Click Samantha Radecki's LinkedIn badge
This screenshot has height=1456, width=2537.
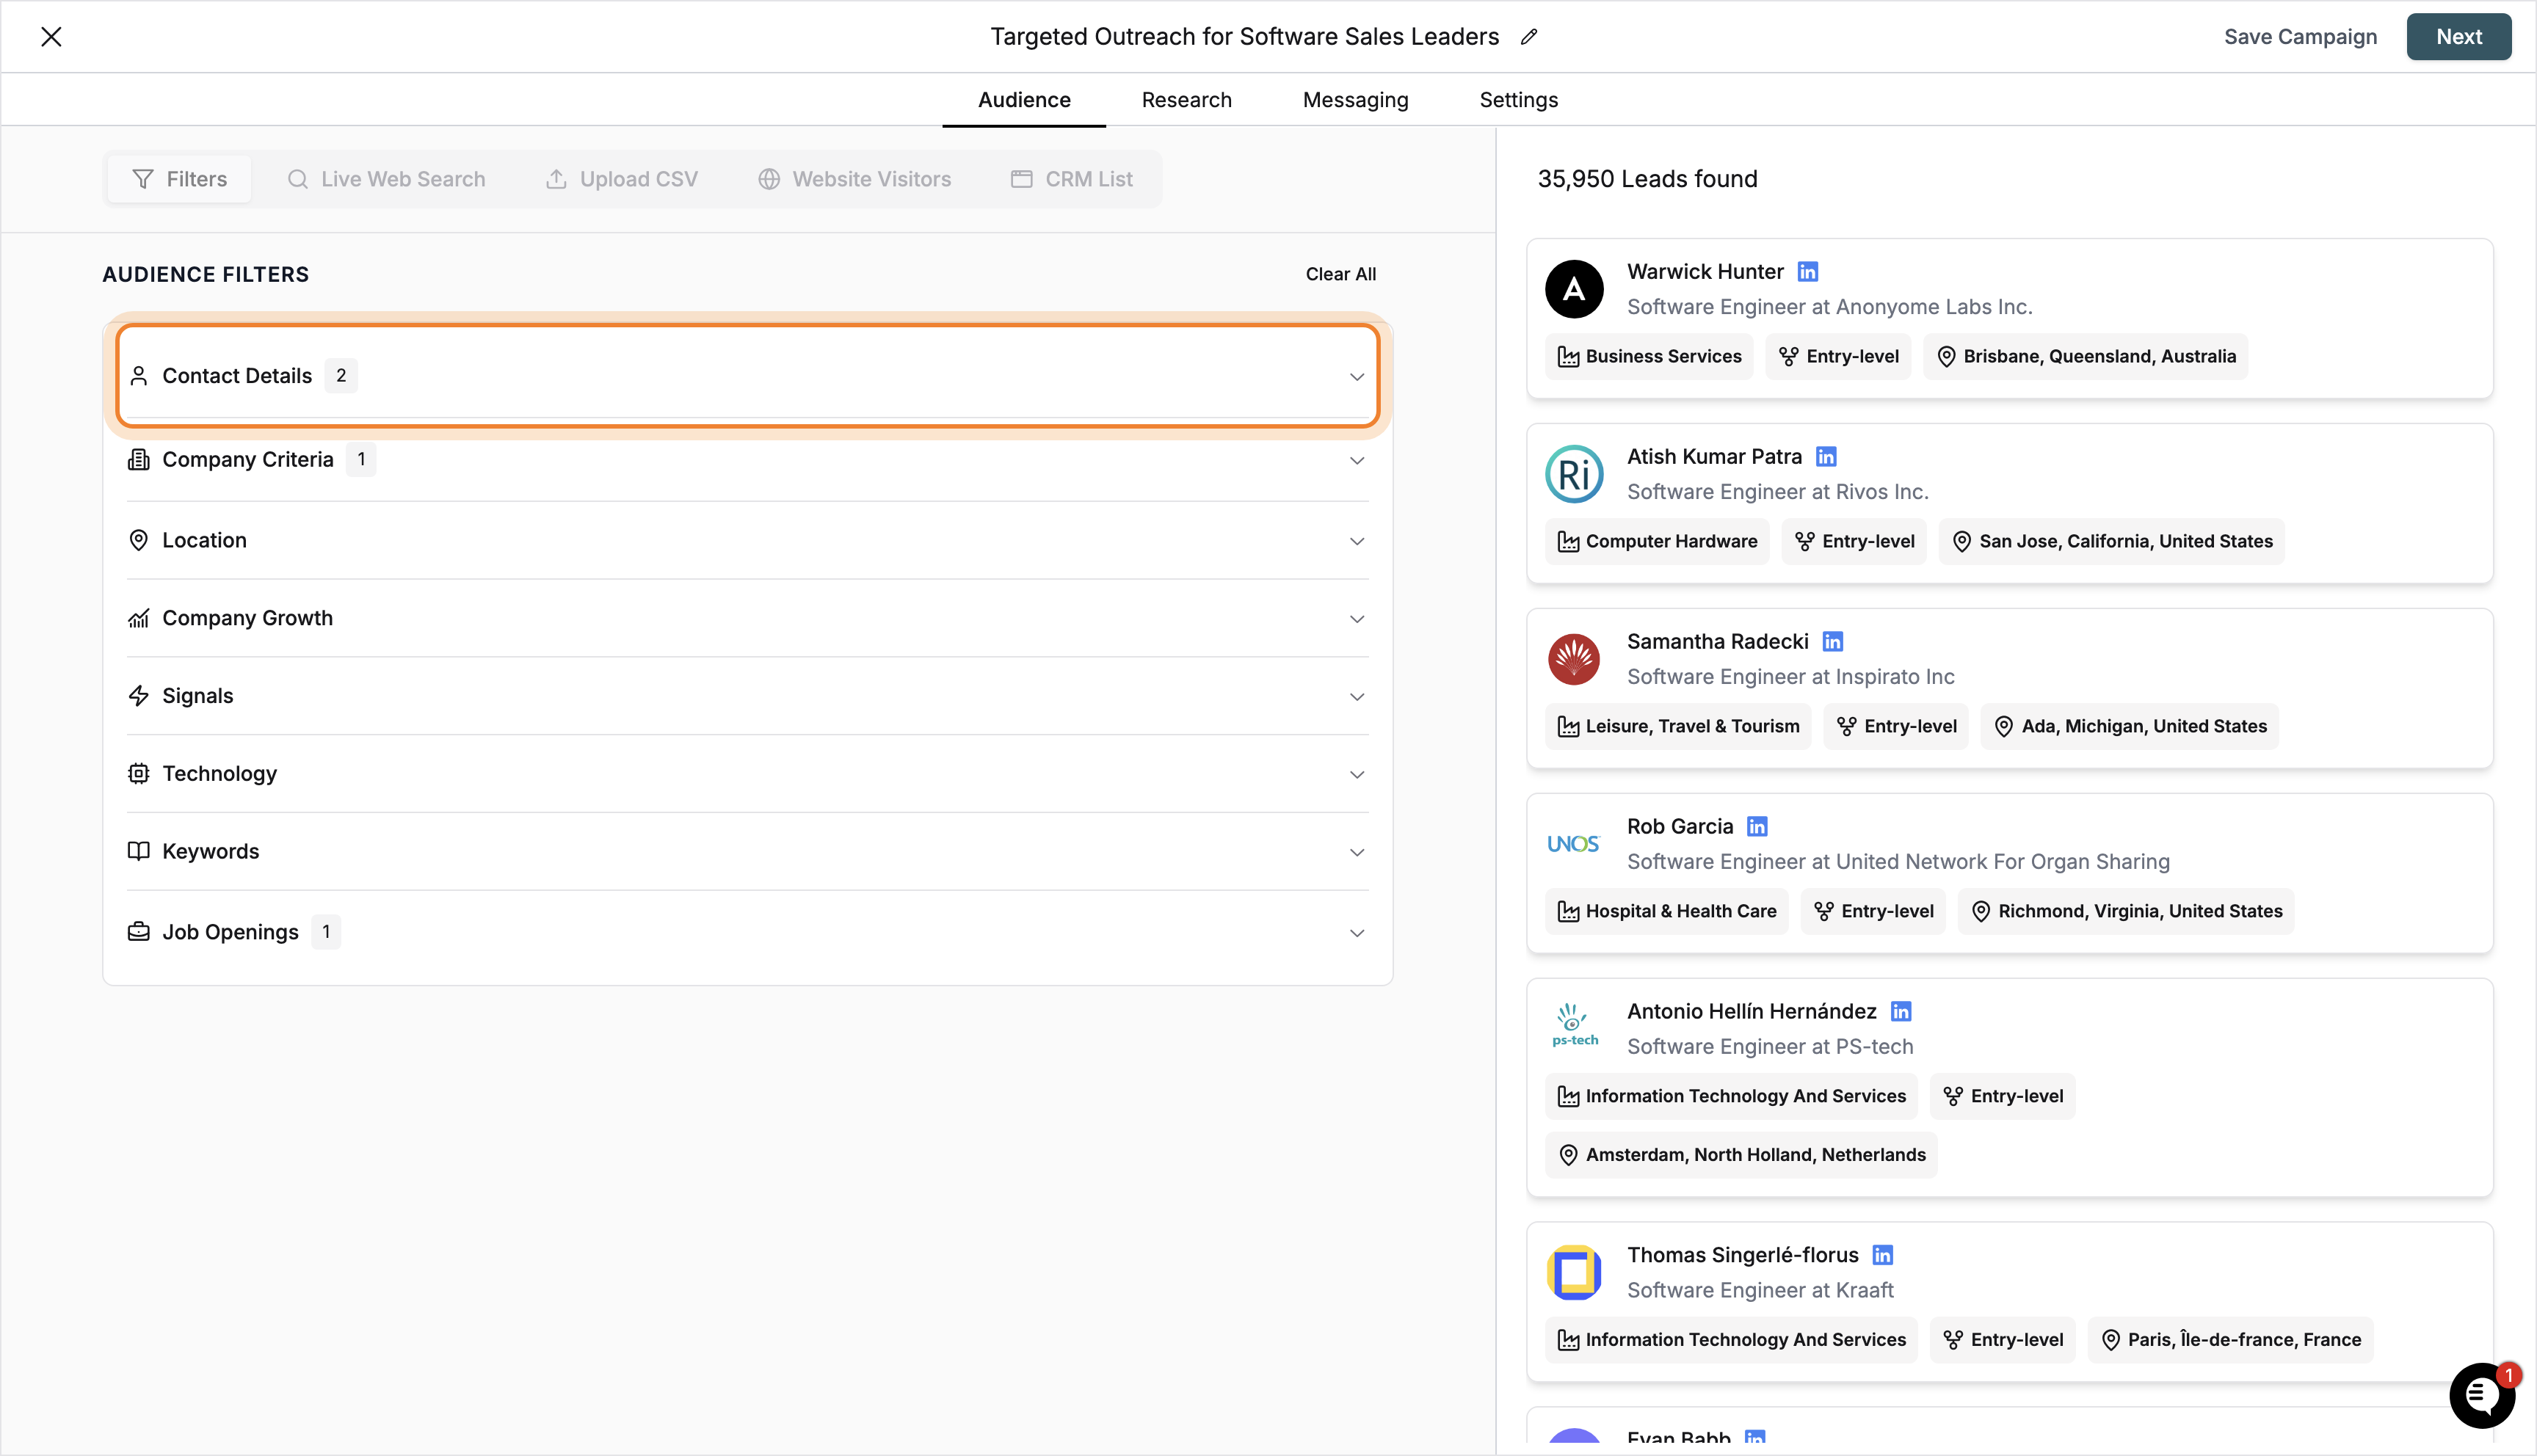pos(1834,641)
